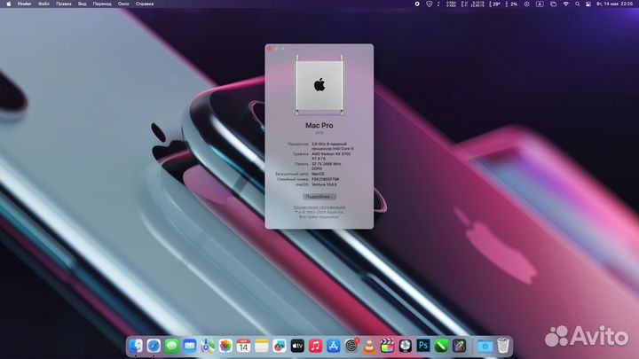Click the stacked windows icon in menu bar
The image size is (639, 359).
[554, 4]
